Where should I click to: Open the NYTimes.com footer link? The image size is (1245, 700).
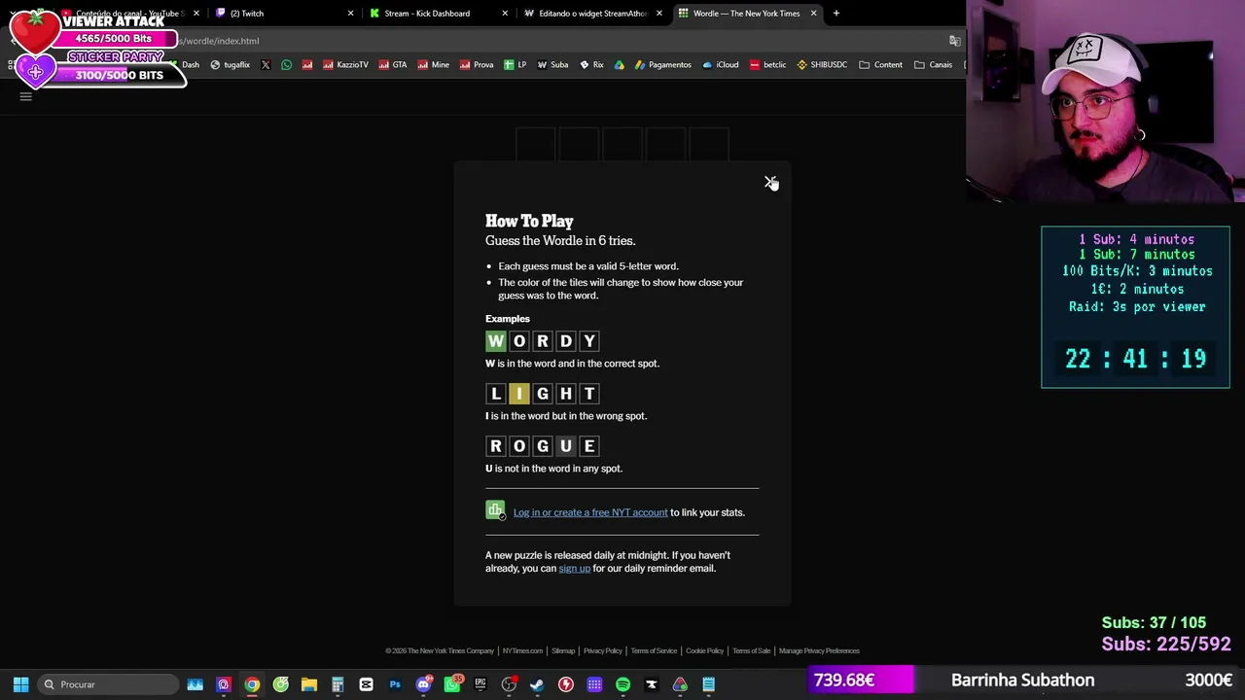pos(522,651)
